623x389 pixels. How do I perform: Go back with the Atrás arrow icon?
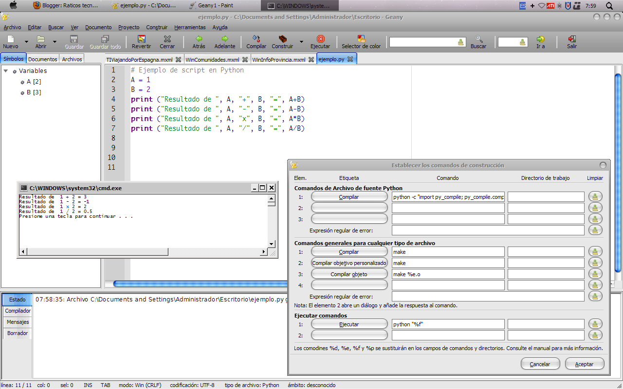pos(199,39)
